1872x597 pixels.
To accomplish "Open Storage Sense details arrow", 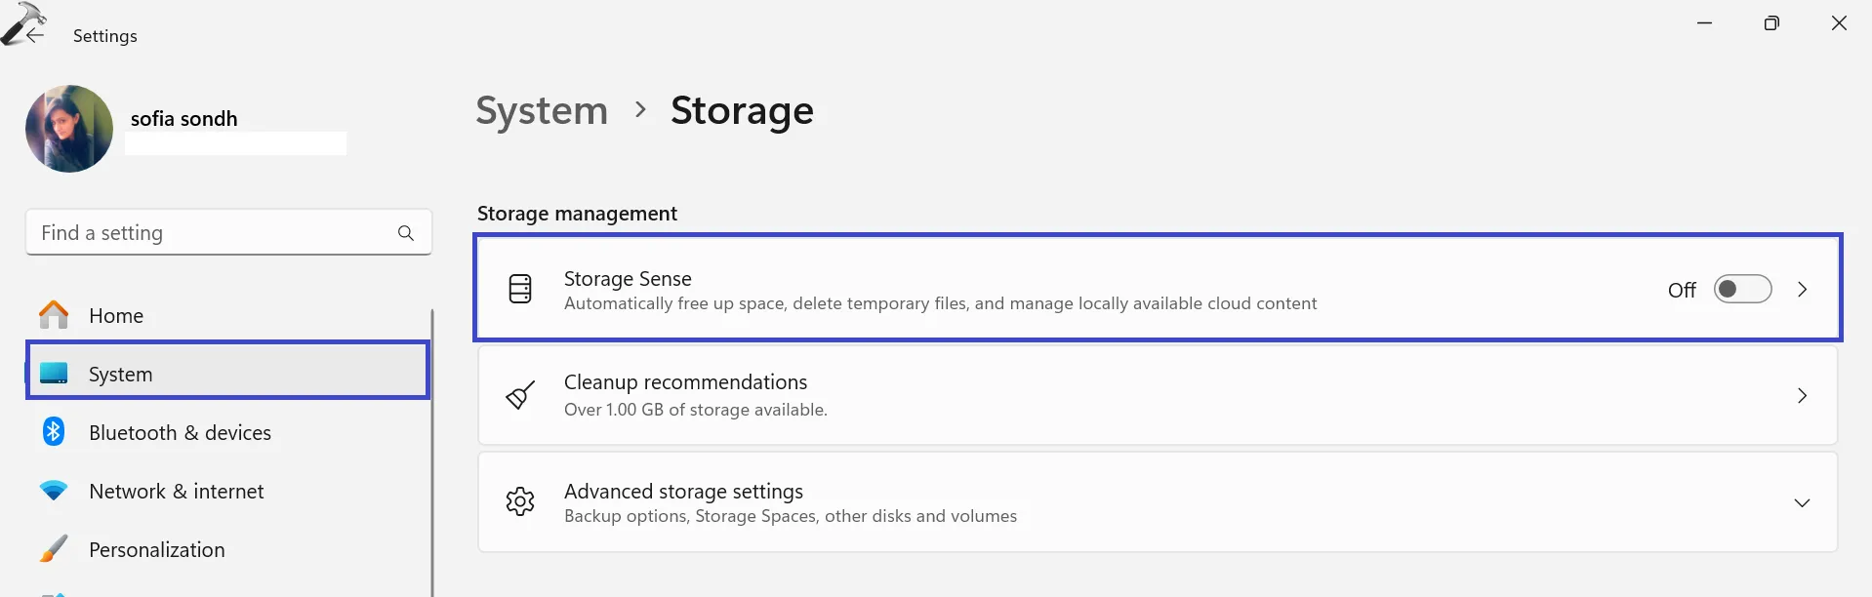I will click(1803, 290).
